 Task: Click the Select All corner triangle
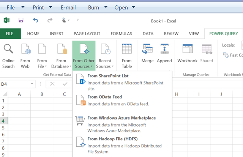[5, 94]
